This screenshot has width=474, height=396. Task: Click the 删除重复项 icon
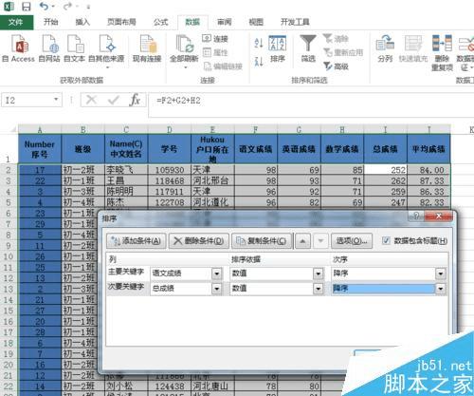442,44
